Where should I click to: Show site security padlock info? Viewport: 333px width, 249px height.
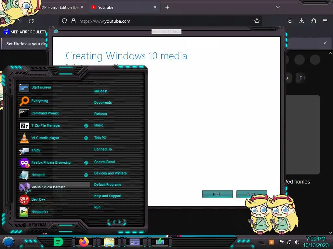pos(73,21)
